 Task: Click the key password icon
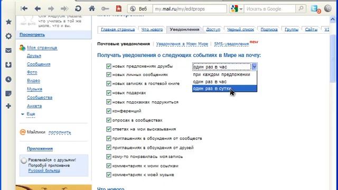(x=105, y=8)
